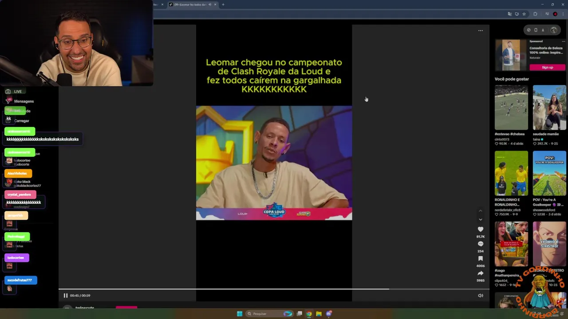Screen dimensions: 568x319
Task: Click the Sign up button on sponsored ad
Action: coord(547,67)
